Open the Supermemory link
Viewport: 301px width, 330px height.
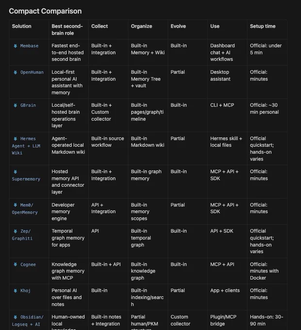coord(26,179)
